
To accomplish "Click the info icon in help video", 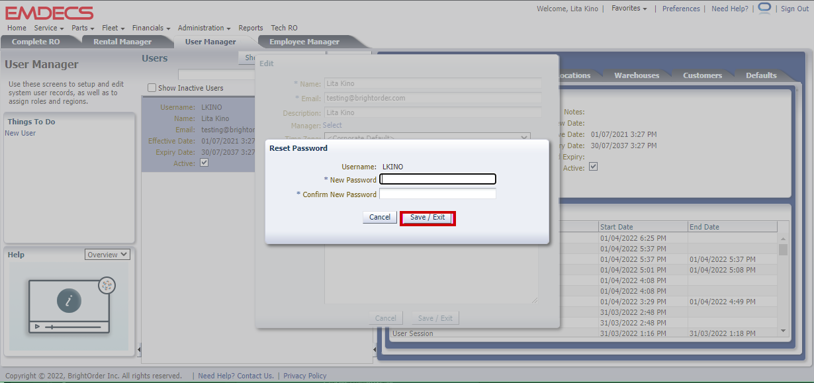I will (x=69, y=301).
